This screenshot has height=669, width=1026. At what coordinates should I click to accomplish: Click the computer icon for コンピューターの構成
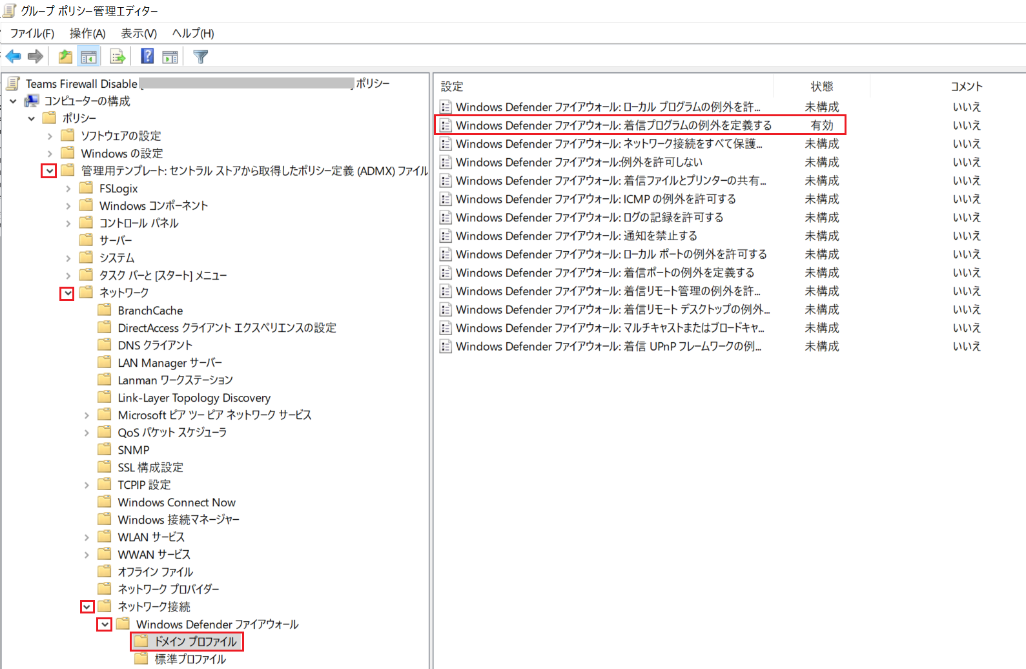coord(32,101)
